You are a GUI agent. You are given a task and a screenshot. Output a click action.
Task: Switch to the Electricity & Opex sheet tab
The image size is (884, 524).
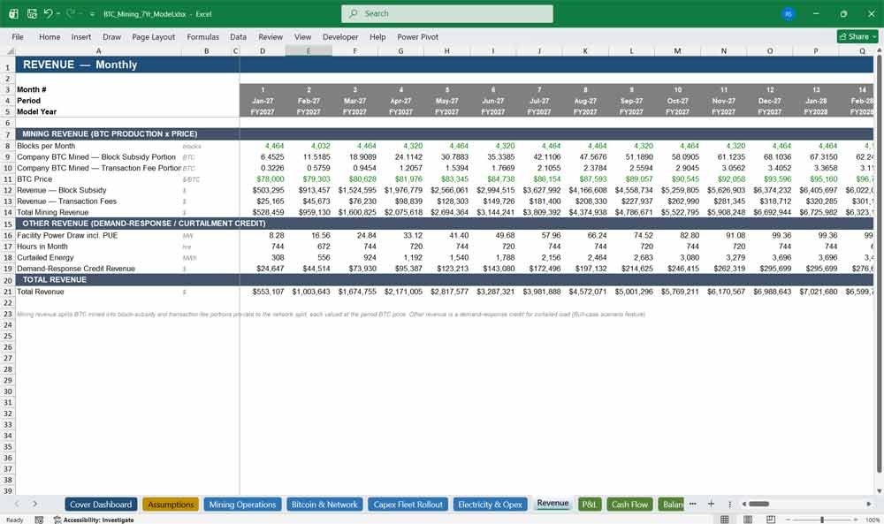pos(490,505)
